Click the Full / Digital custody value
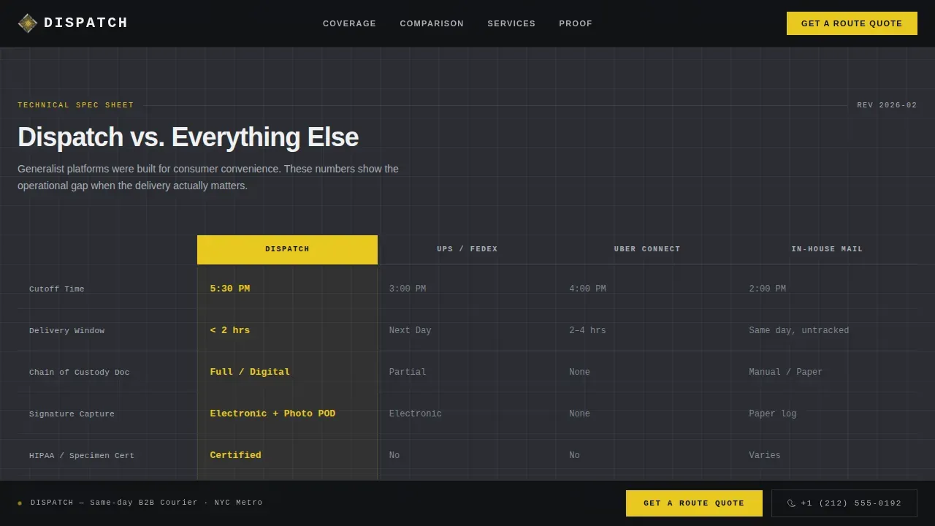 tap(250, 372)
